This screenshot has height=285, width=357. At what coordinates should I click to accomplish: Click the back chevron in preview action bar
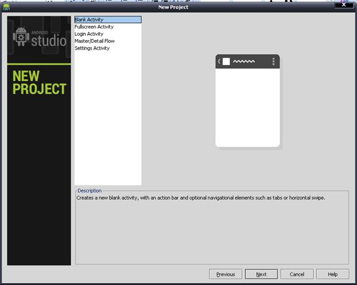point(219,61)
